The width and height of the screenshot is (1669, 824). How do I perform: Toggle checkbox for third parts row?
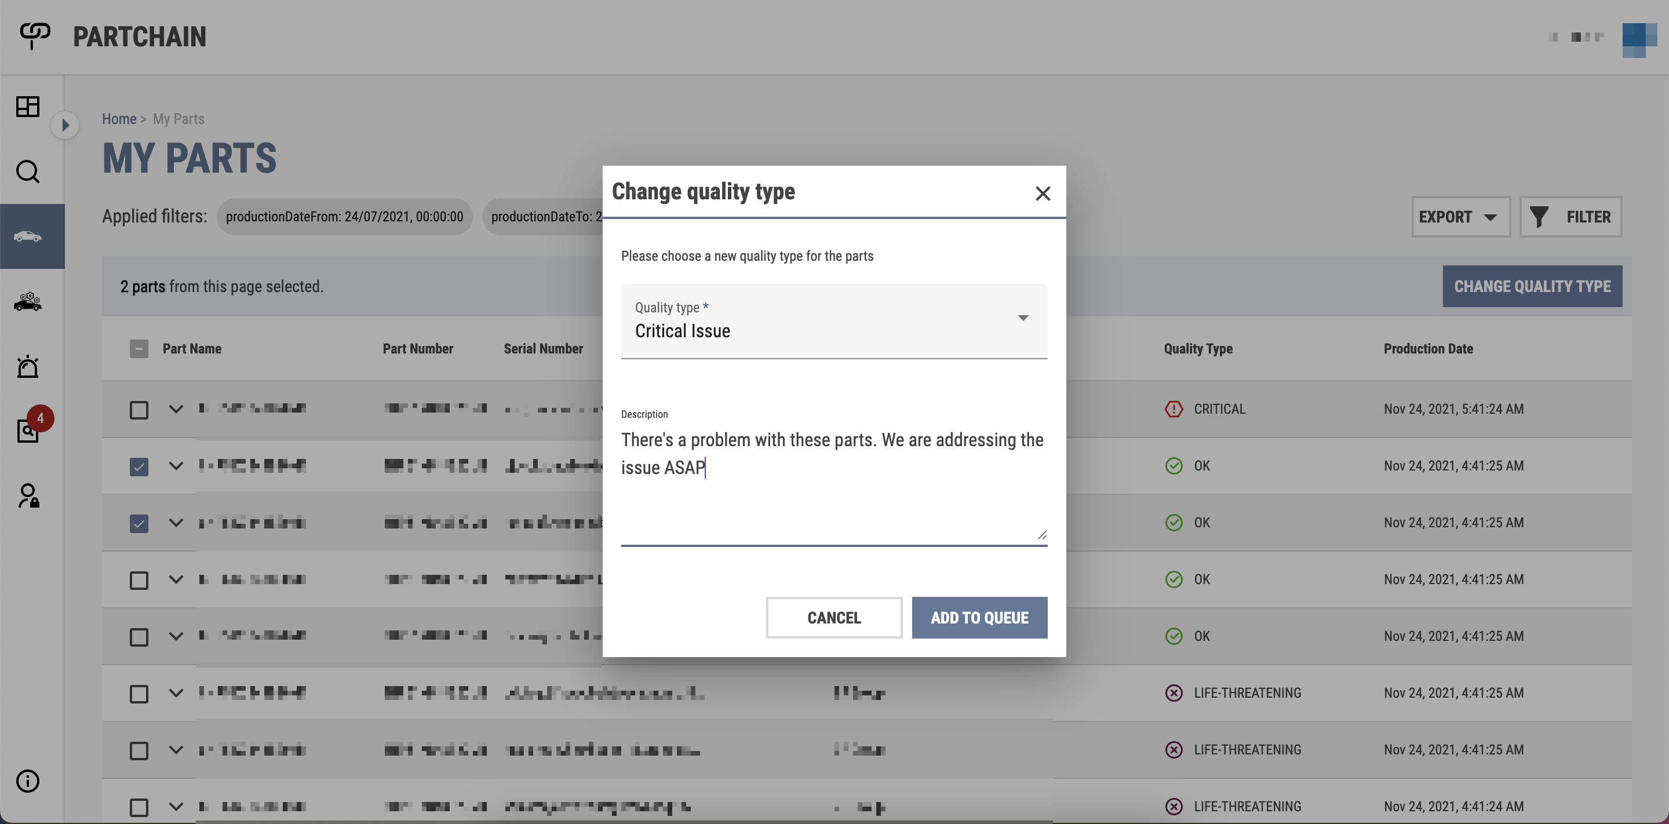(x=139, y=523)
